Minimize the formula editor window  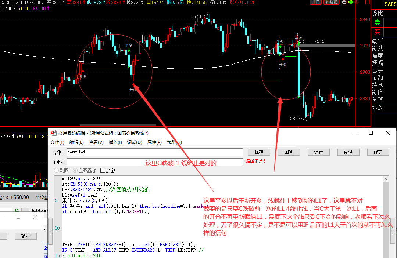click(354, 133)
